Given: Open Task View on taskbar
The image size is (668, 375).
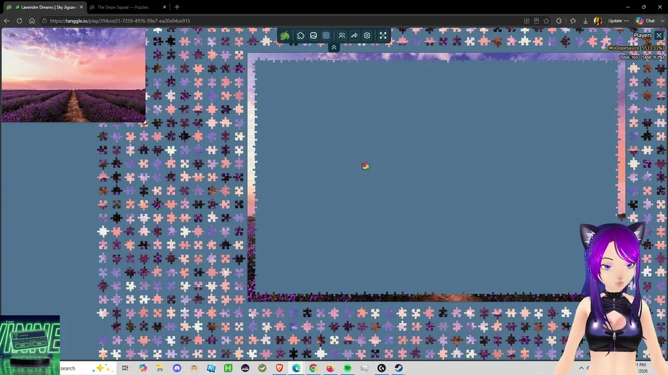Looking at the screenshot, I should (125, 368).
